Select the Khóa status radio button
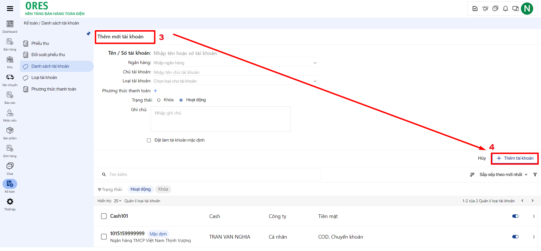 click(x=159, y=100)
